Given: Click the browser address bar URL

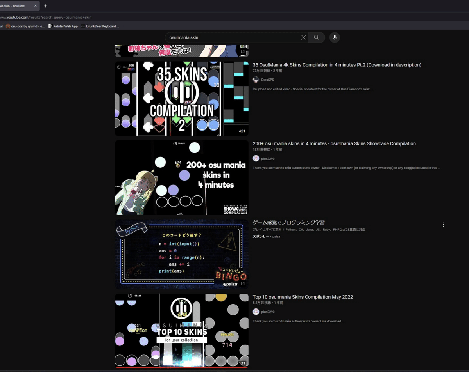Looking at the screenshot, I should coord(47,17).
